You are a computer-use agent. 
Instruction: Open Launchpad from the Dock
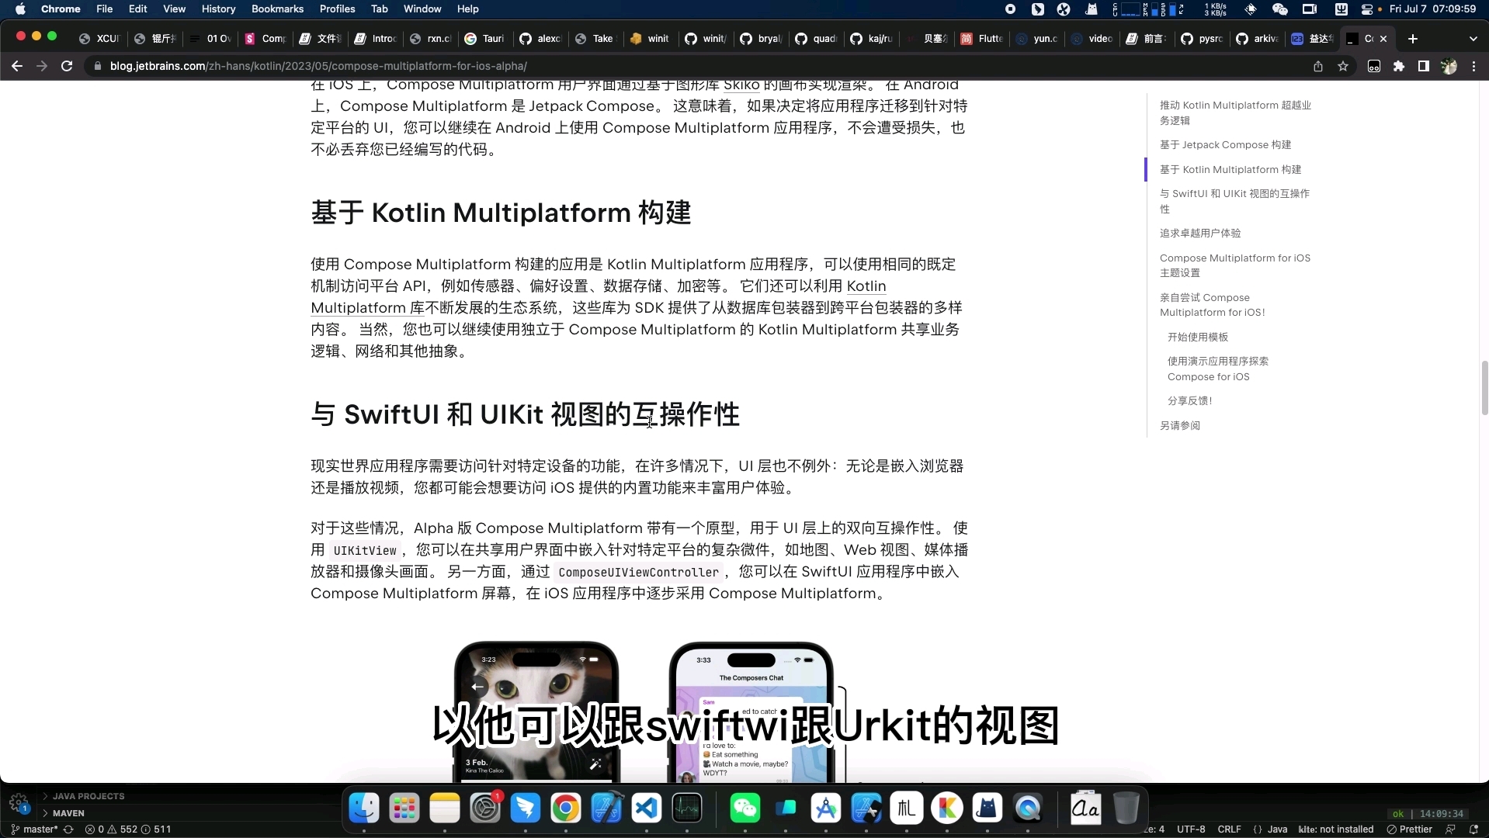point(404,809)
